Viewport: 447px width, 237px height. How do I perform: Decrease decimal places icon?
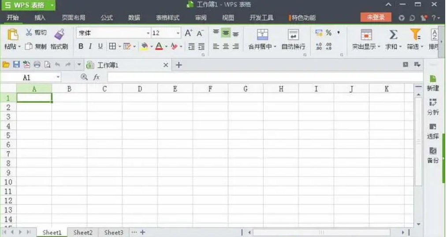tap(329, 46)
